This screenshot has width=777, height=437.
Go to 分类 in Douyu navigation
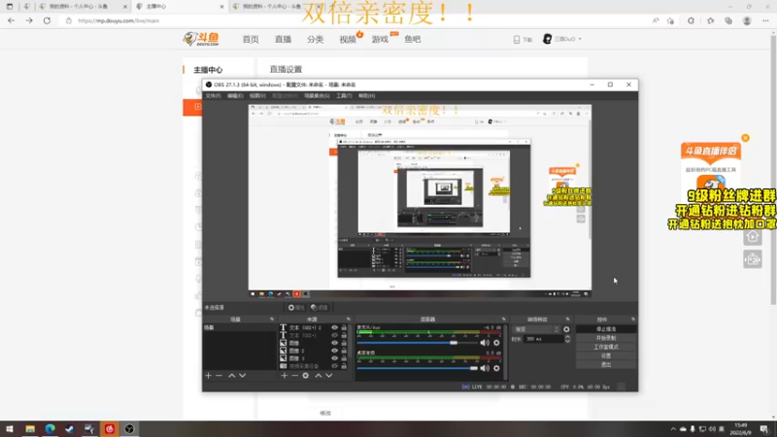pos(315,39)
